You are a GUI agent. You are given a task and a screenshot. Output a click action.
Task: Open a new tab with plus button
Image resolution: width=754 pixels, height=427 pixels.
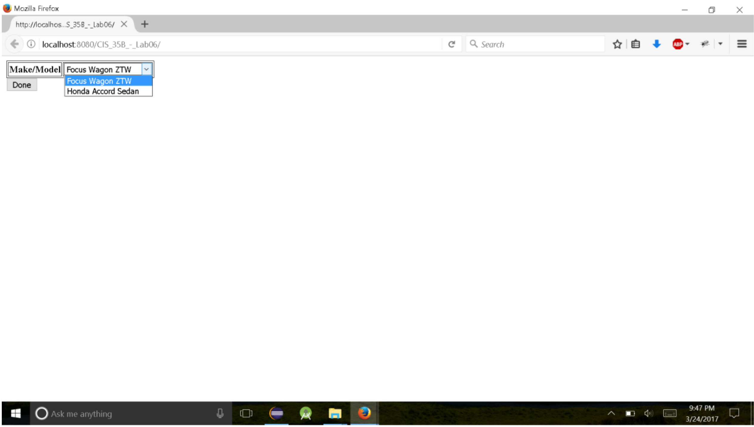(145, 24)
